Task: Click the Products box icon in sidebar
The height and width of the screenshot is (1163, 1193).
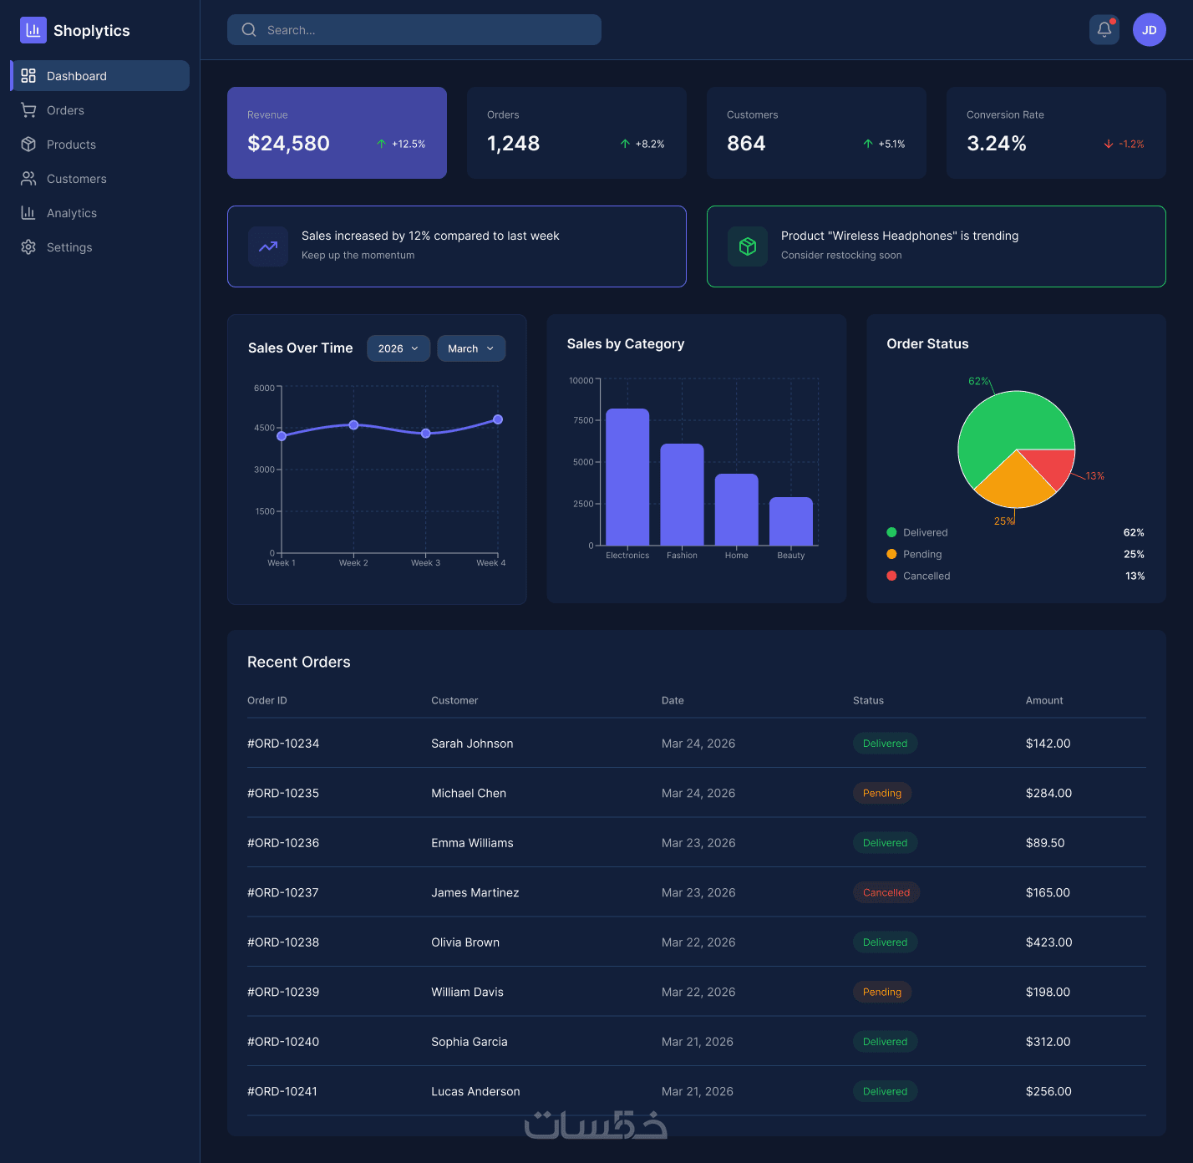Action: coord(28,145)
